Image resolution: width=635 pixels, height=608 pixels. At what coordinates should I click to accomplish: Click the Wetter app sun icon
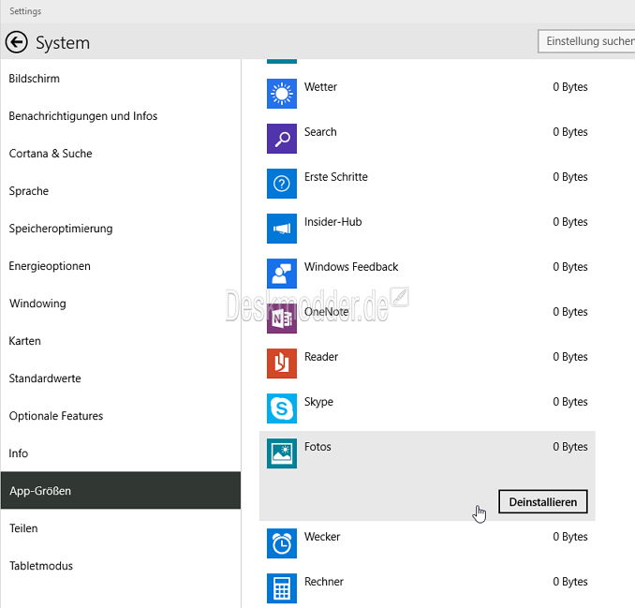pyautogui.click(x=282, y=94)
